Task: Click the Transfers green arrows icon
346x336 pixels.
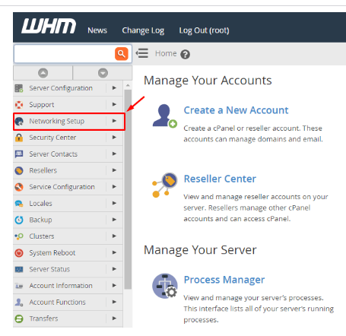Action: point(19,319)
